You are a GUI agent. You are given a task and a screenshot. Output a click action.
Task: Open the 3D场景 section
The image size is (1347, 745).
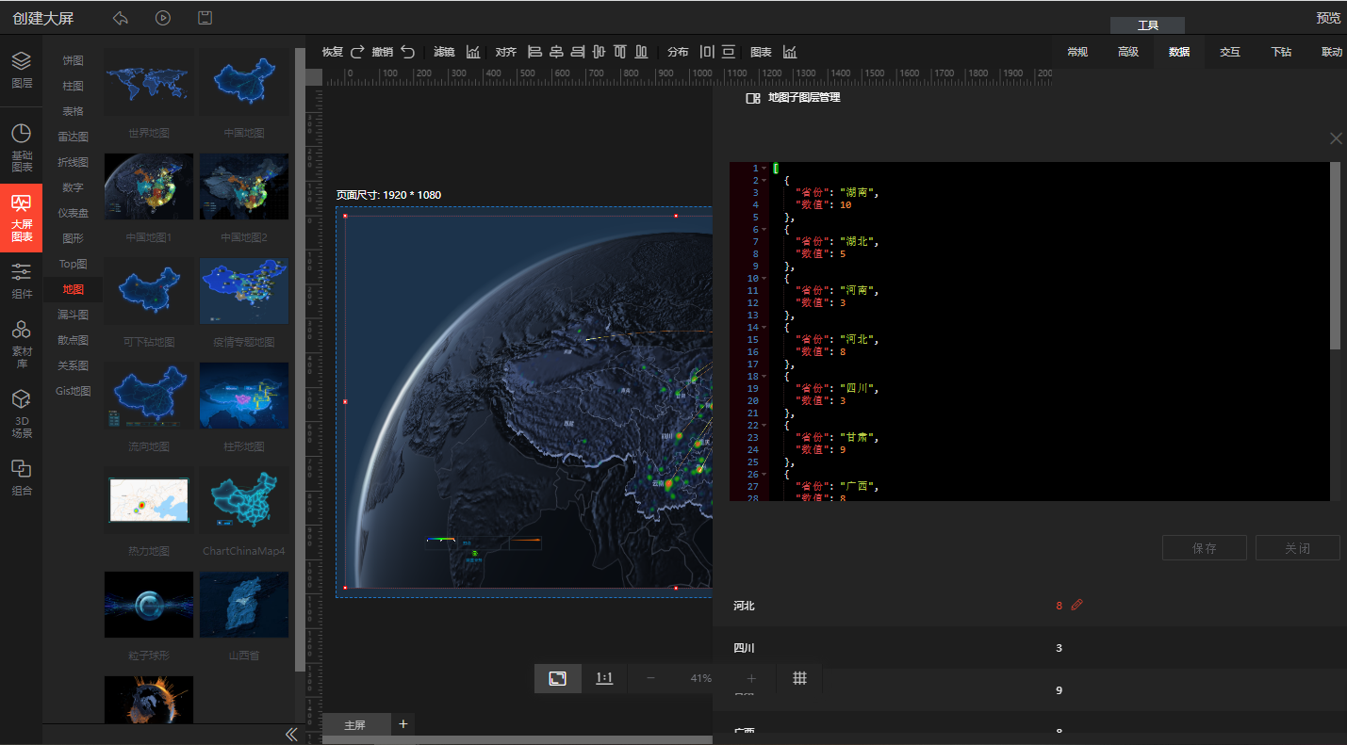click(21, 414)
